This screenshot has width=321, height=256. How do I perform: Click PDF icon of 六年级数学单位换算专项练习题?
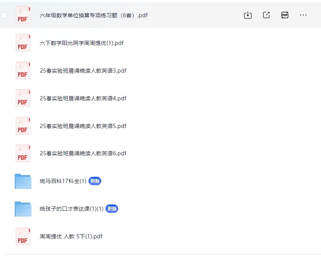coord(23,15)
